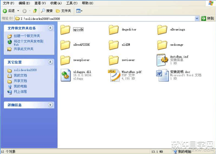Go up one folder level icon
The width and height of the screenshot is (216, 154).
[35, 11]
